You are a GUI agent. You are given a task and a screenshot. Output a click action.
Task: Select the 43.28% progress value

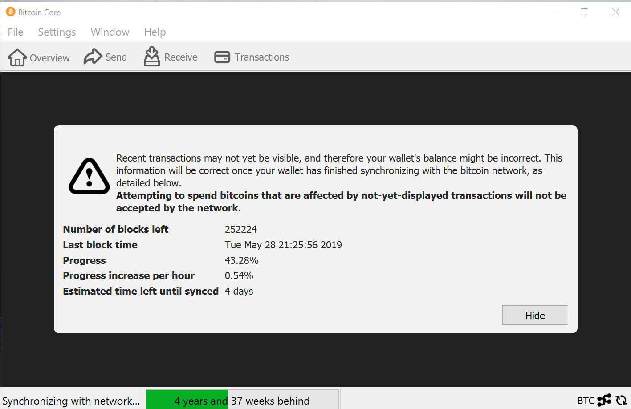point(242,260)
